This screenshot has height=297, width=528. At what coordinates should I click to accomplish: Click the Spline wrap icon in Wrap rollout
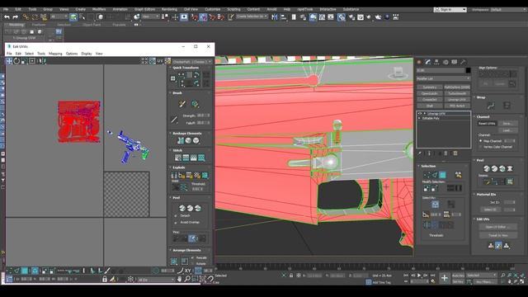pos(491,106)
